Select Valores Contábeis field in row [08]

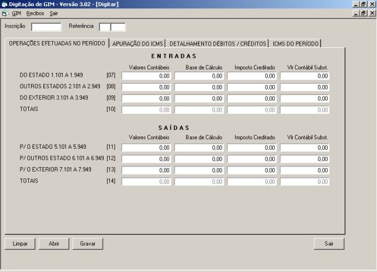click(x=146, y=87)
